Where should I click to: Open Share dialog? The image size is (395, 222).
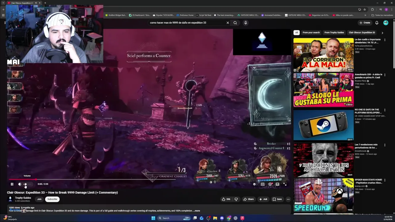coord(248,199)
